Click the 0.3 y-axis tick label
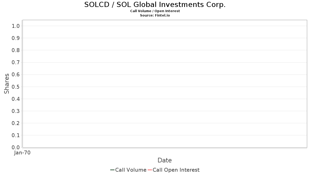 pos(16,111)
